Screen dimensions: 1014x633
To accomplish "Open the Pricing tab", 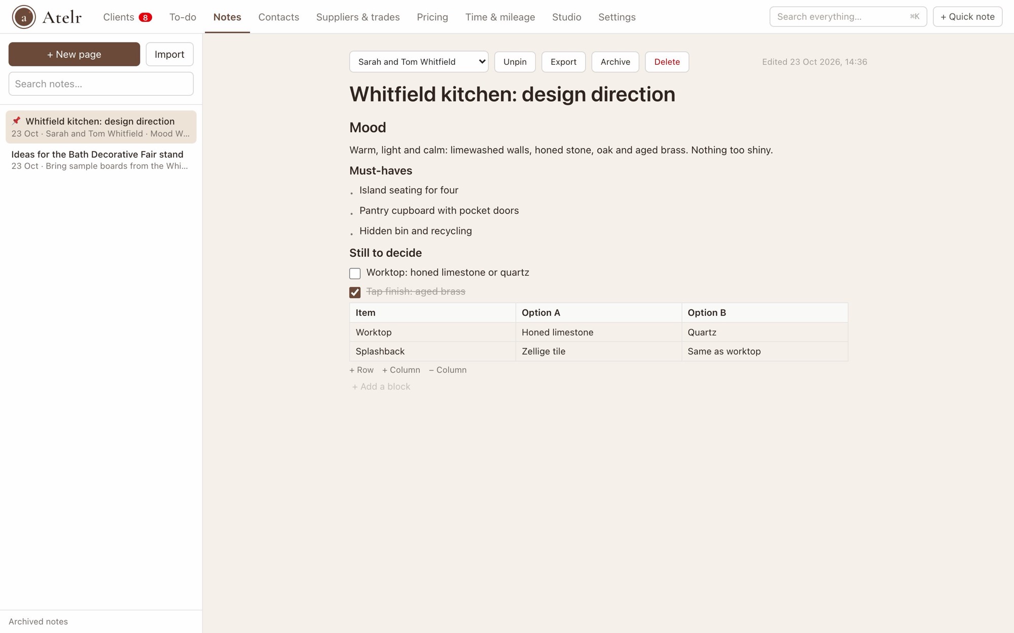I will click(x=432, y=17).
